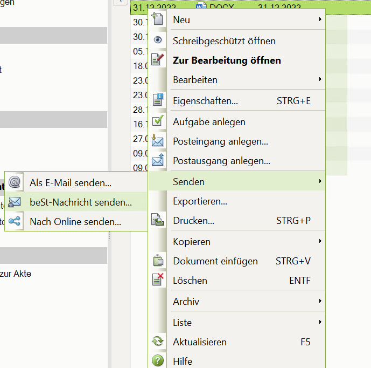The image size is (371, 368).
Task: Click the refresh arrows icon beside Aktualisieren
Action: 158,342
